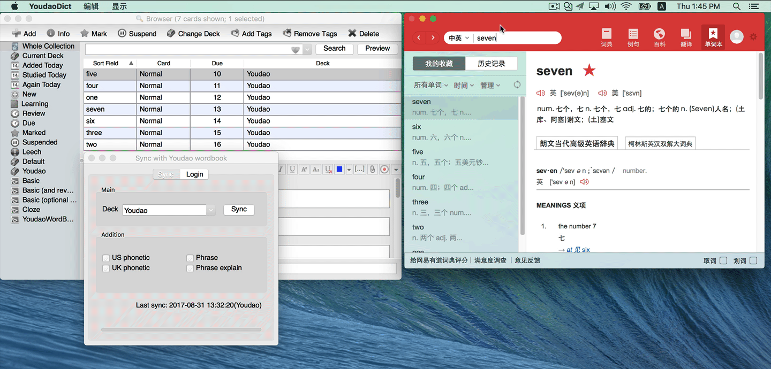Click the Sync button
771x369 pixels.
tap(239, 209)
